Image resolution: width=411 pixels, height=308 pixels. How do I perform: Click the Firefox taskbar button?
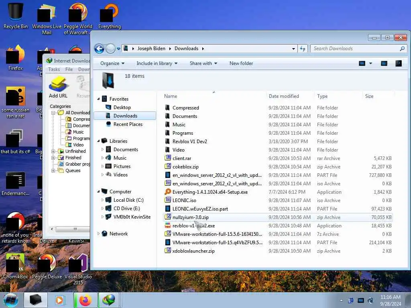point(85,300)
